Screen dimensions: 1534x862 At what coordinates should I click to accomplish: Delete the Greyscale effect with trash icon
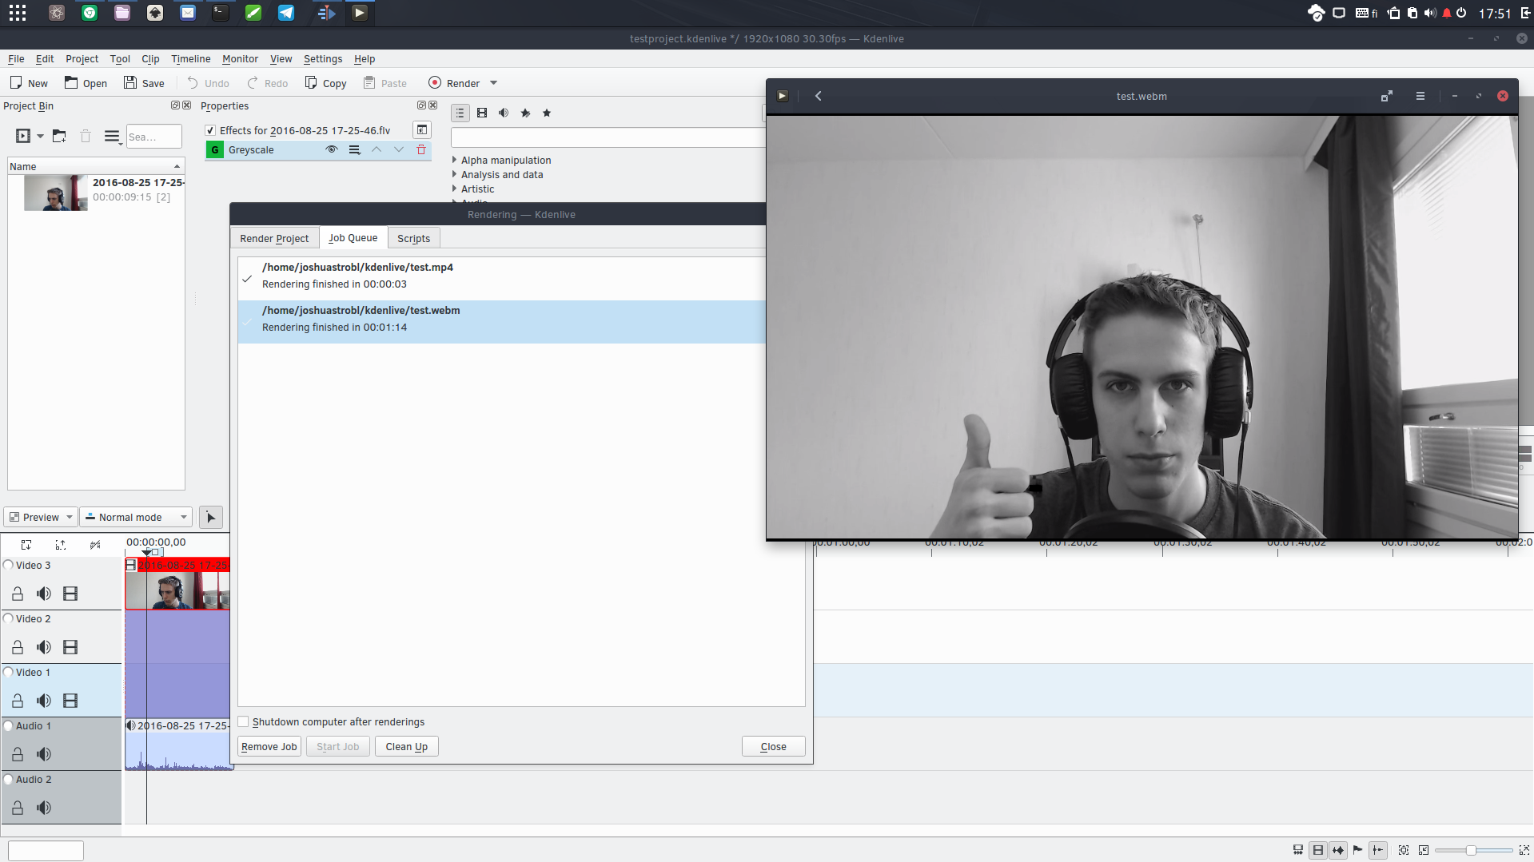(x=421, y=150)
